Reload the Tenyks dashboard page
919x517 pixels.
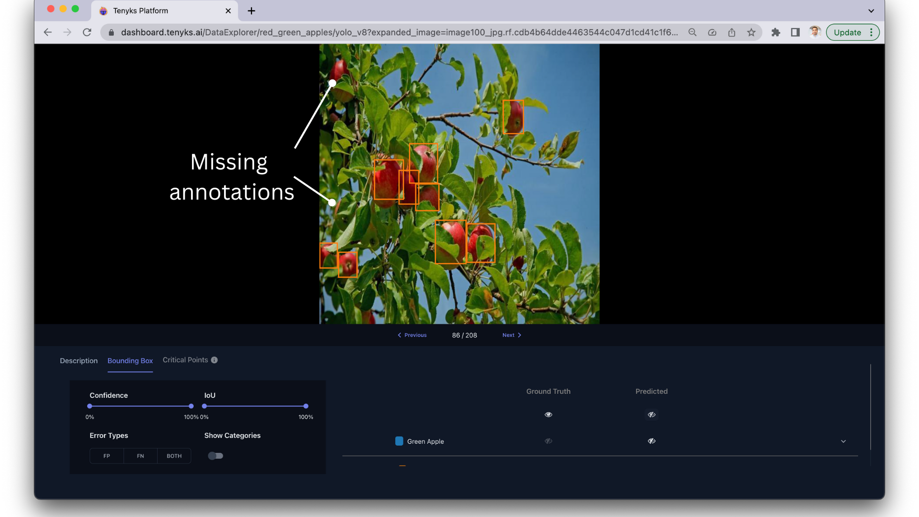coord(87,32)
